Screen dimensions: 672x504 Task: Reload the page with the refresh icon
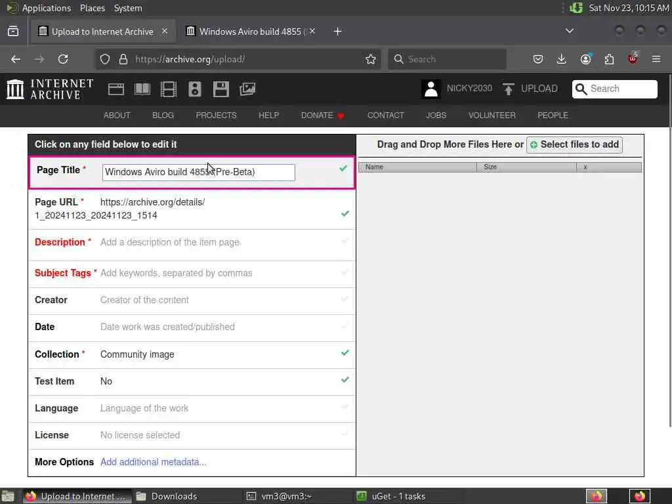click(x=63, y=59)
